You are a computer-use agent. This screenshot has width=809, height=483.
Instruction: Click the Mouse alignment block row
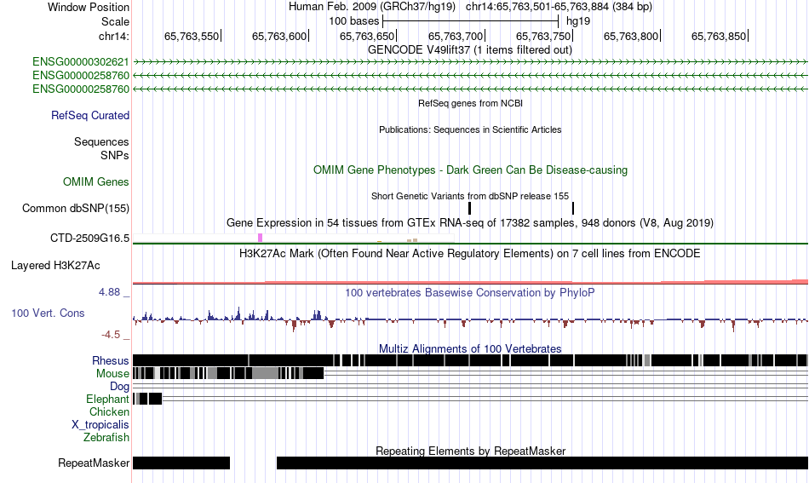coord(228,373)
